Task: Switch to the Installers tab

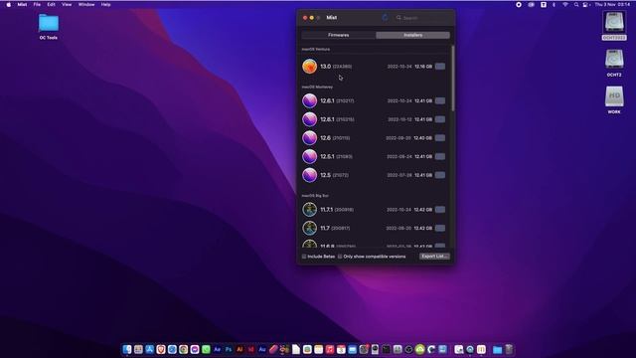Action: [x=413, y=35]
